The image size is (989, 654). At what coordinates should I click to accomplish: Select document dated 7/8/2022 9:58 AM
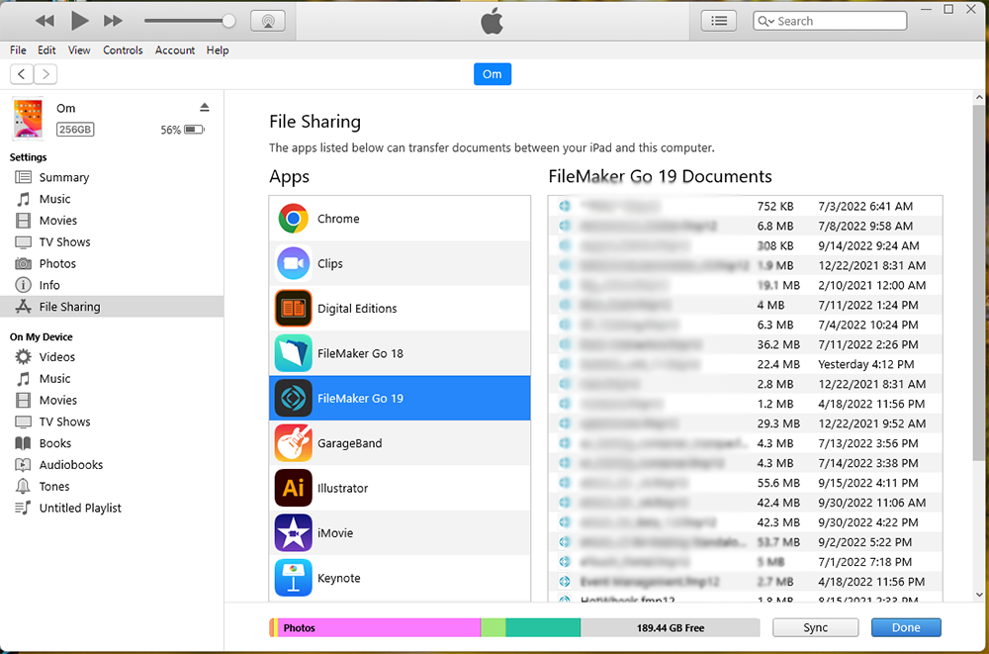[x=746, y=226]
